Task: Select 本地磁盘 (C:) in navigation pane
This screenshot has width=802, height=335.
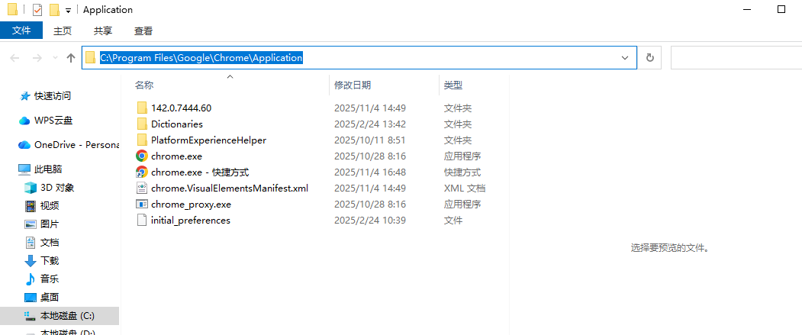Action: tap(60, 316)
